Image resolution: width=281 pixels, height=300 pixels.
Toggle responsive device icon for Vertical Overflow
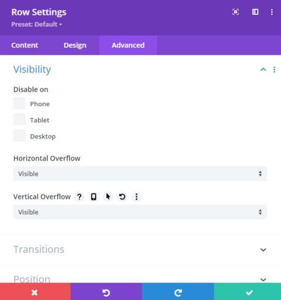pos(94,197)
